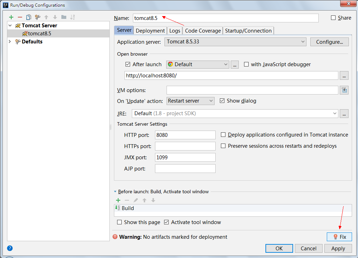
Task: Click the panel splitter drag handle
Action: point(111,127)
